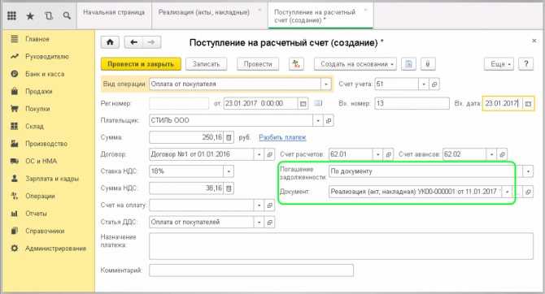Open calendar for Вх. дата field

[x=528, y=103]
